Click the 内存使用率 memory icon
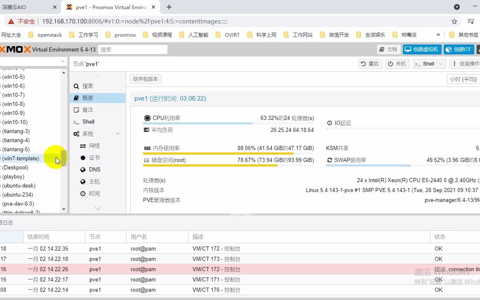 click(x=147, y=148)
